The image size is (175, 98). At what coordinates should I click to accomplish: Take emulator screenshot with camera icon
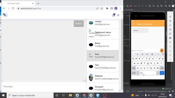coord(170,38)
